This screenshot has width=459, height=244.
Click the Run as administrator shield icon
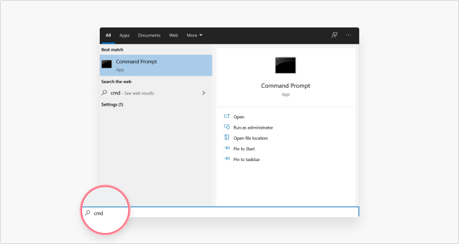tap(227, 127)
